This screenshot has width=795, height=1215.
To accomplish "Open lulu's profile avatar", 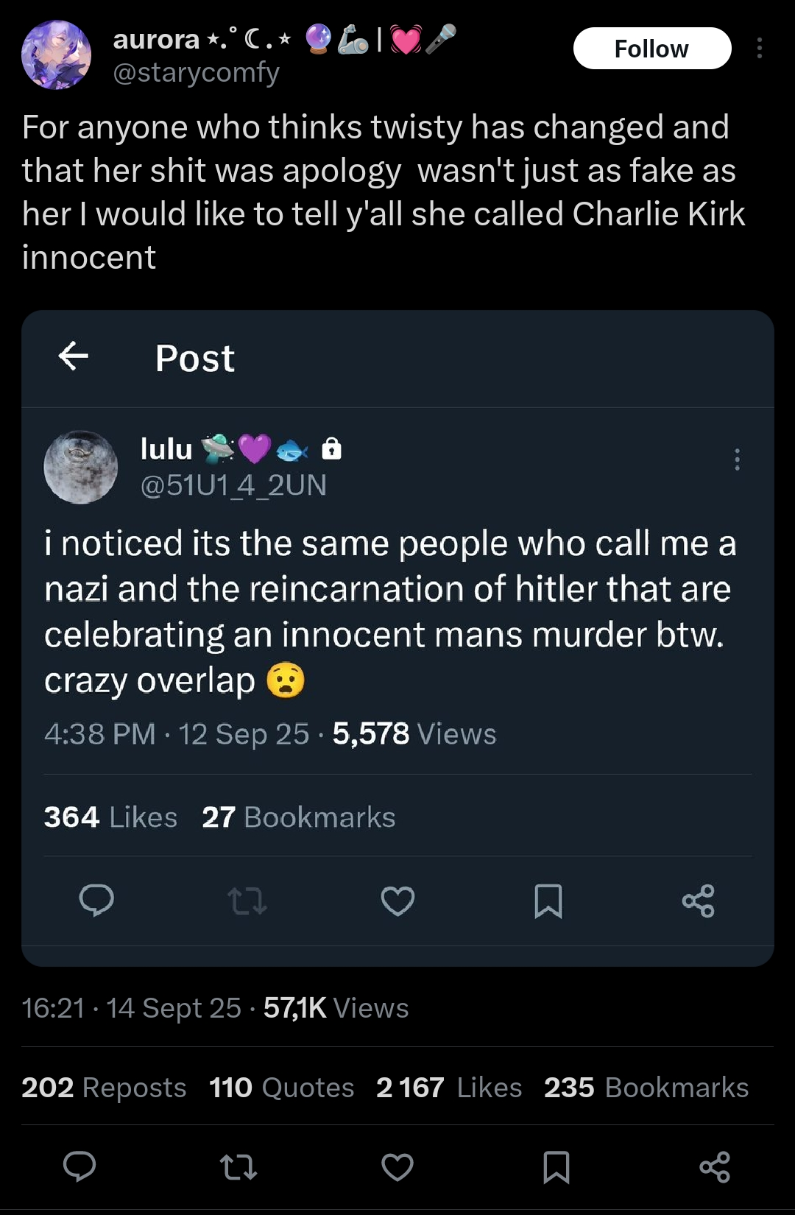I will 81,468.
